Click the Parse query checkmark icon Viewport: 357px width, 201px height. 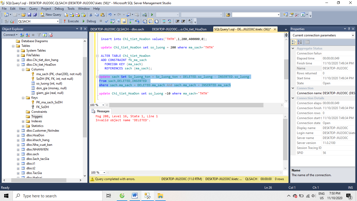(x=107, y=21)
